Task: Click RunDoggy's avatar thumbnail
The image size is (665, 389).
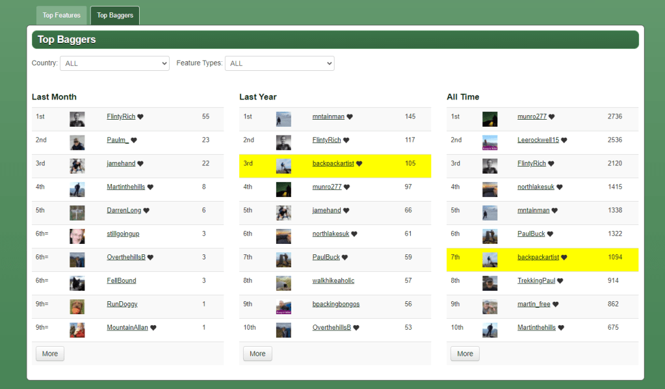Action: tap(77, 306)
